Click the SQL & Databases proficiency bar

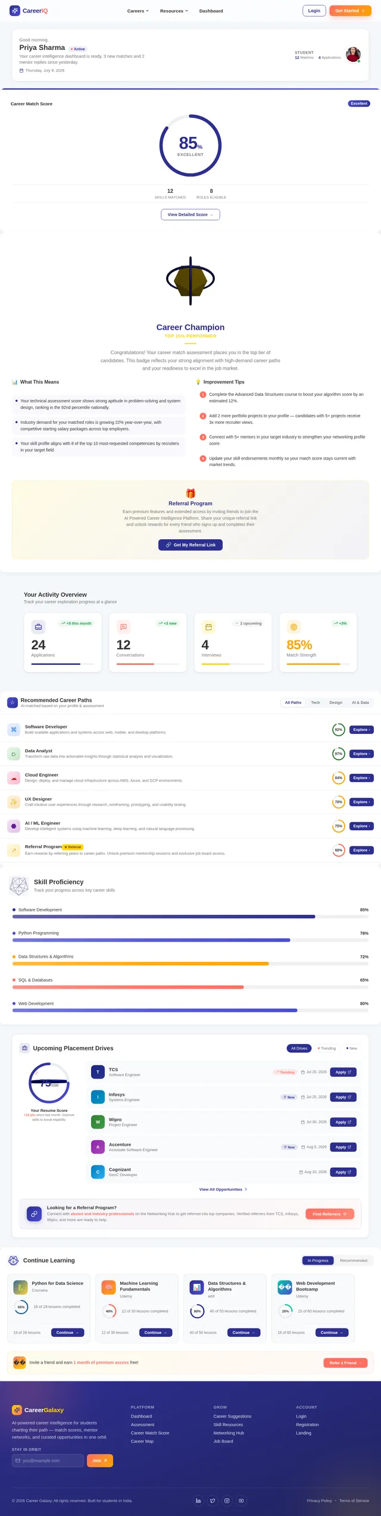(x=190, y=987)
